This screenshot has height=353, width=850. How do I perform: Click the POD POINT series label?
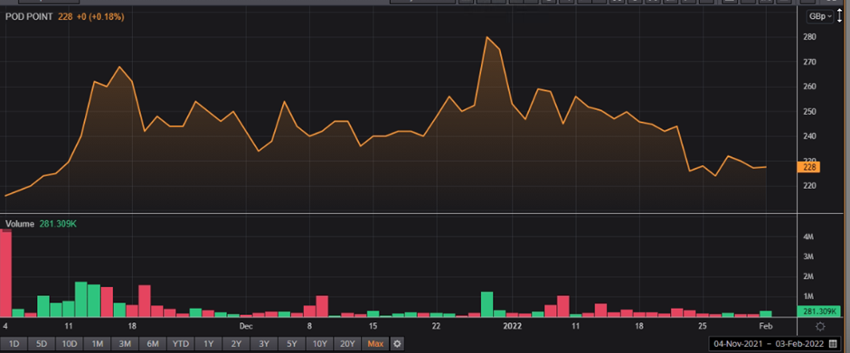point(29,17)
